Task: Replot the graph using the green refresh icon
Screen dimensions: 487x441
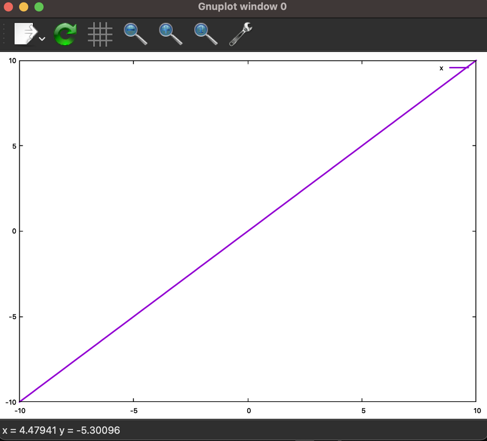Action: point(65,34)
